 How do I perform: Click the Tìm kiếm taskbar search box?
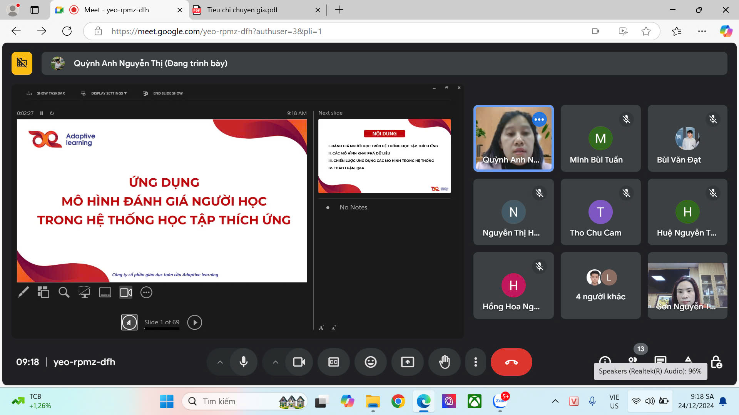click(x=245, y=402)
